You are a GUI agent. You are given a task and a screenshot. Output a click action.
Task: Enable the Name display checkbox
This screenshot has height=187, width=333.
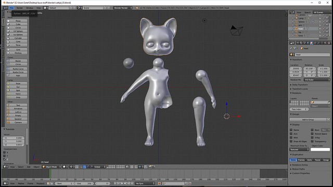pos(291,130)
